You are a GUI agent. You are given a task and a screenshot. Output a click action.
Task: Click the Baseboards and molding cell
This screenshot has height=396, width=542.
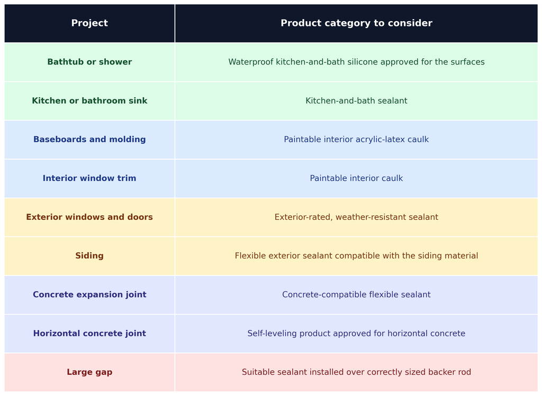click(x=89, y=140)
